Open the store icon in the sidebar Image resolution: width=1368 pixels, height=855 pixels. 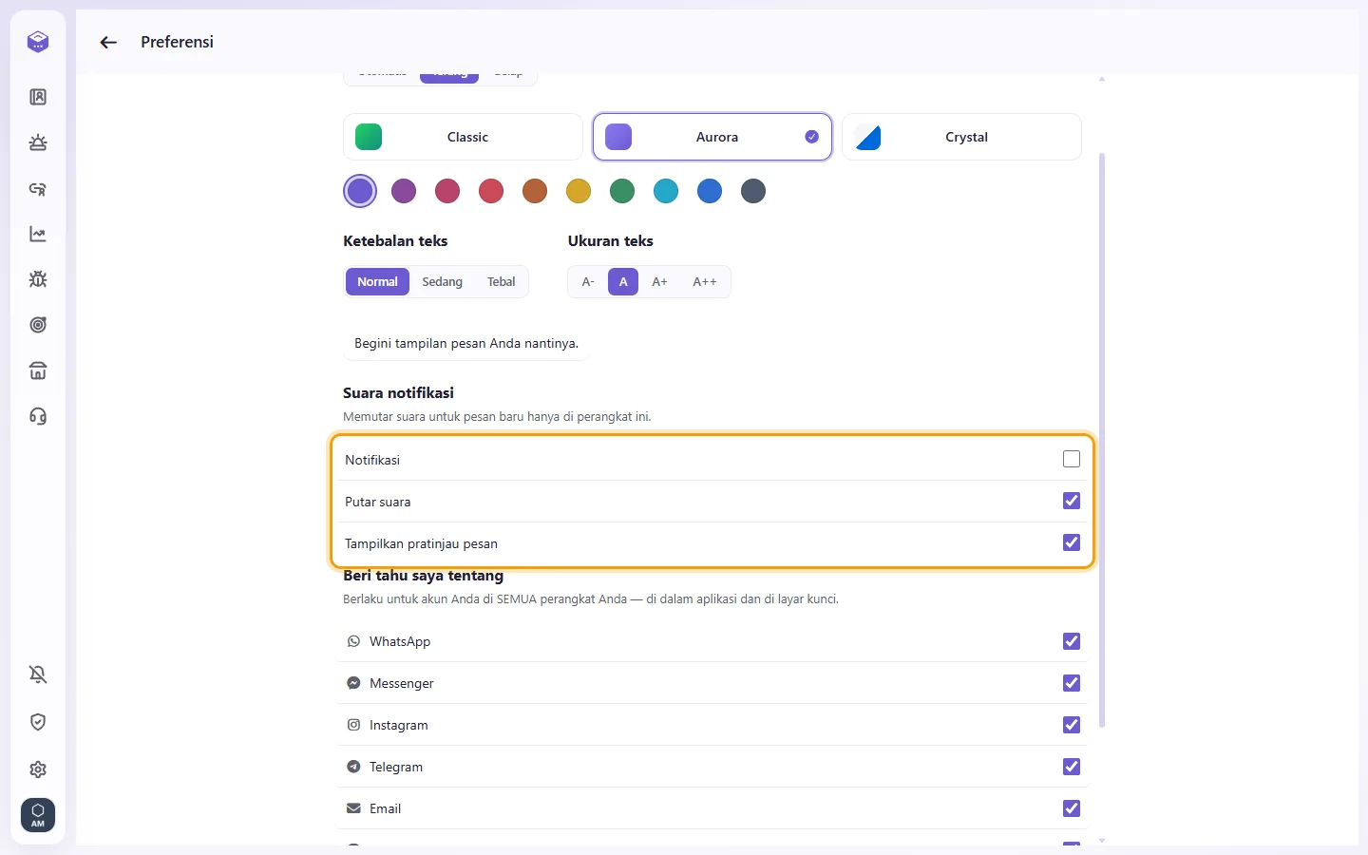(38, 370)
